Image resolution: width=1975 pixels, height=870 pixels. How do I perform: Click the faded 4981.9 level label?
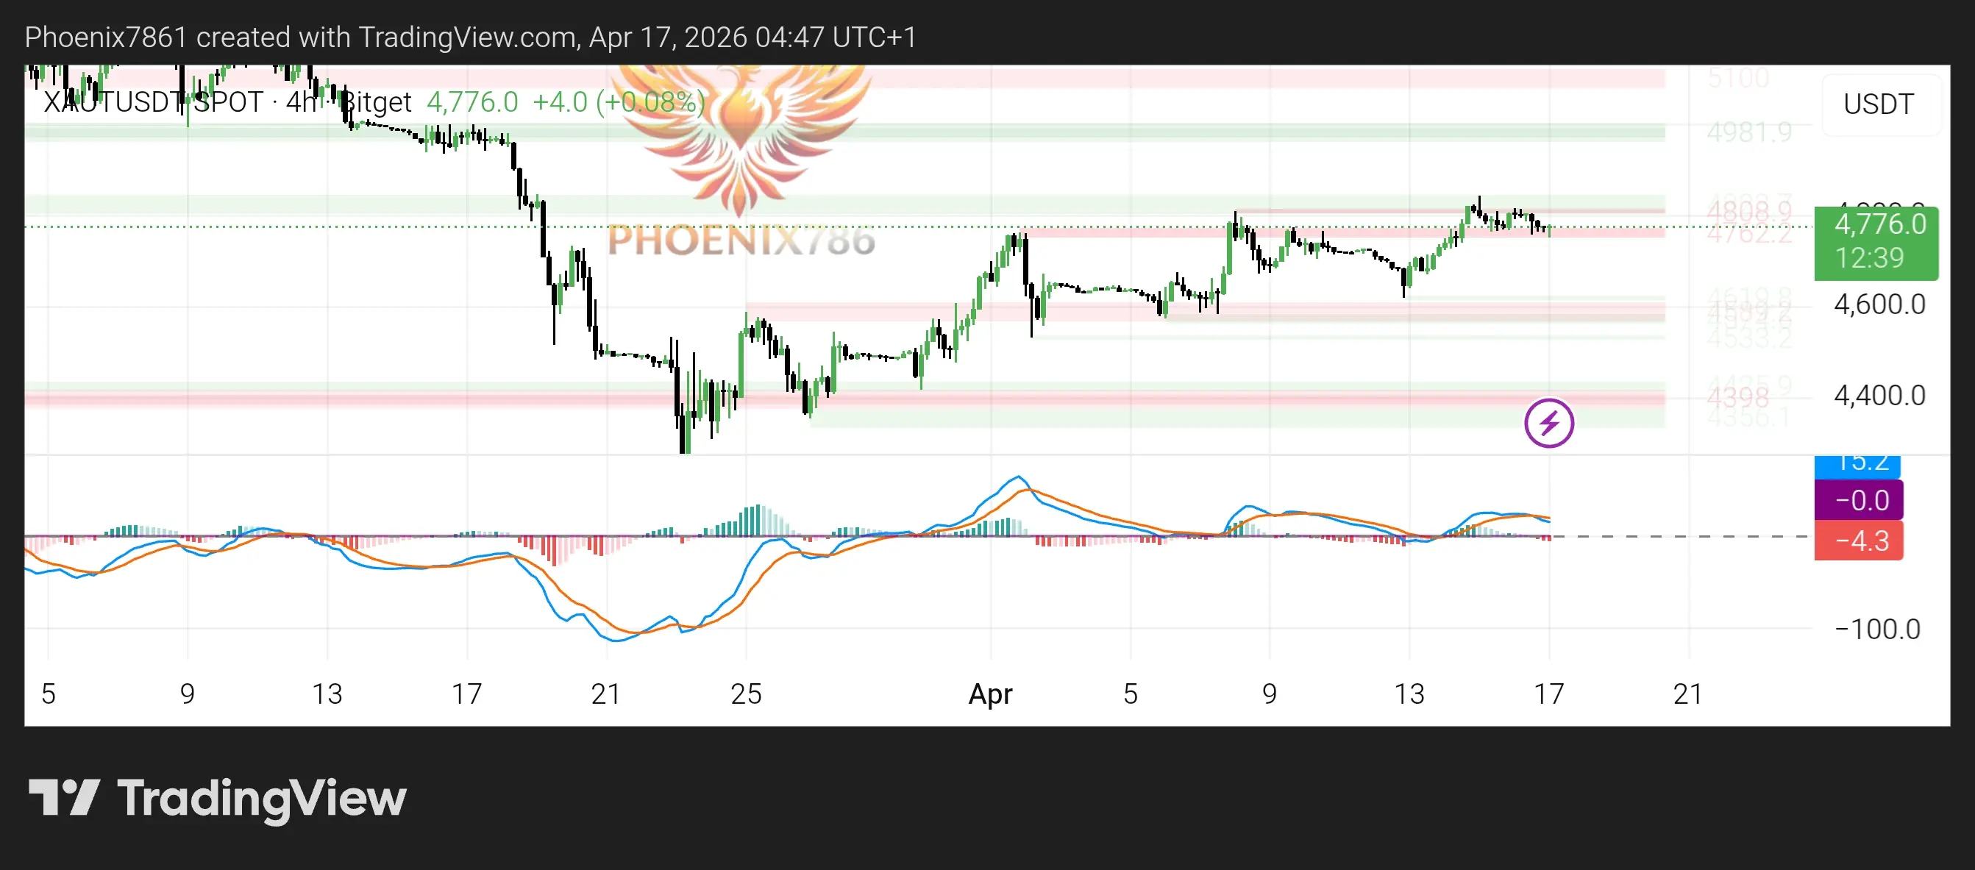point(1749,132)
